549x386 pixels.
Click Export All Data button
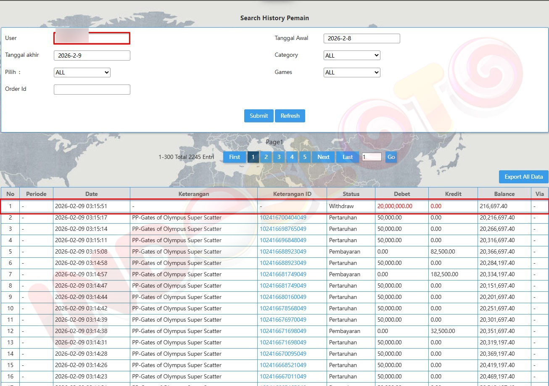tap(523, 177)
